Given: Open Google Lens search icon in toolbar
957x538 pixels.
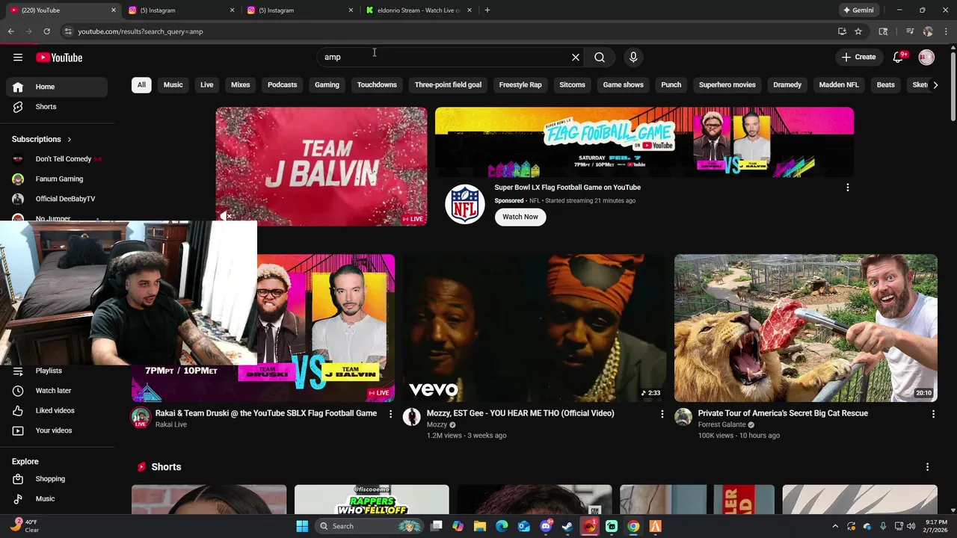Looking at the screenshot, I should (883, 31).
